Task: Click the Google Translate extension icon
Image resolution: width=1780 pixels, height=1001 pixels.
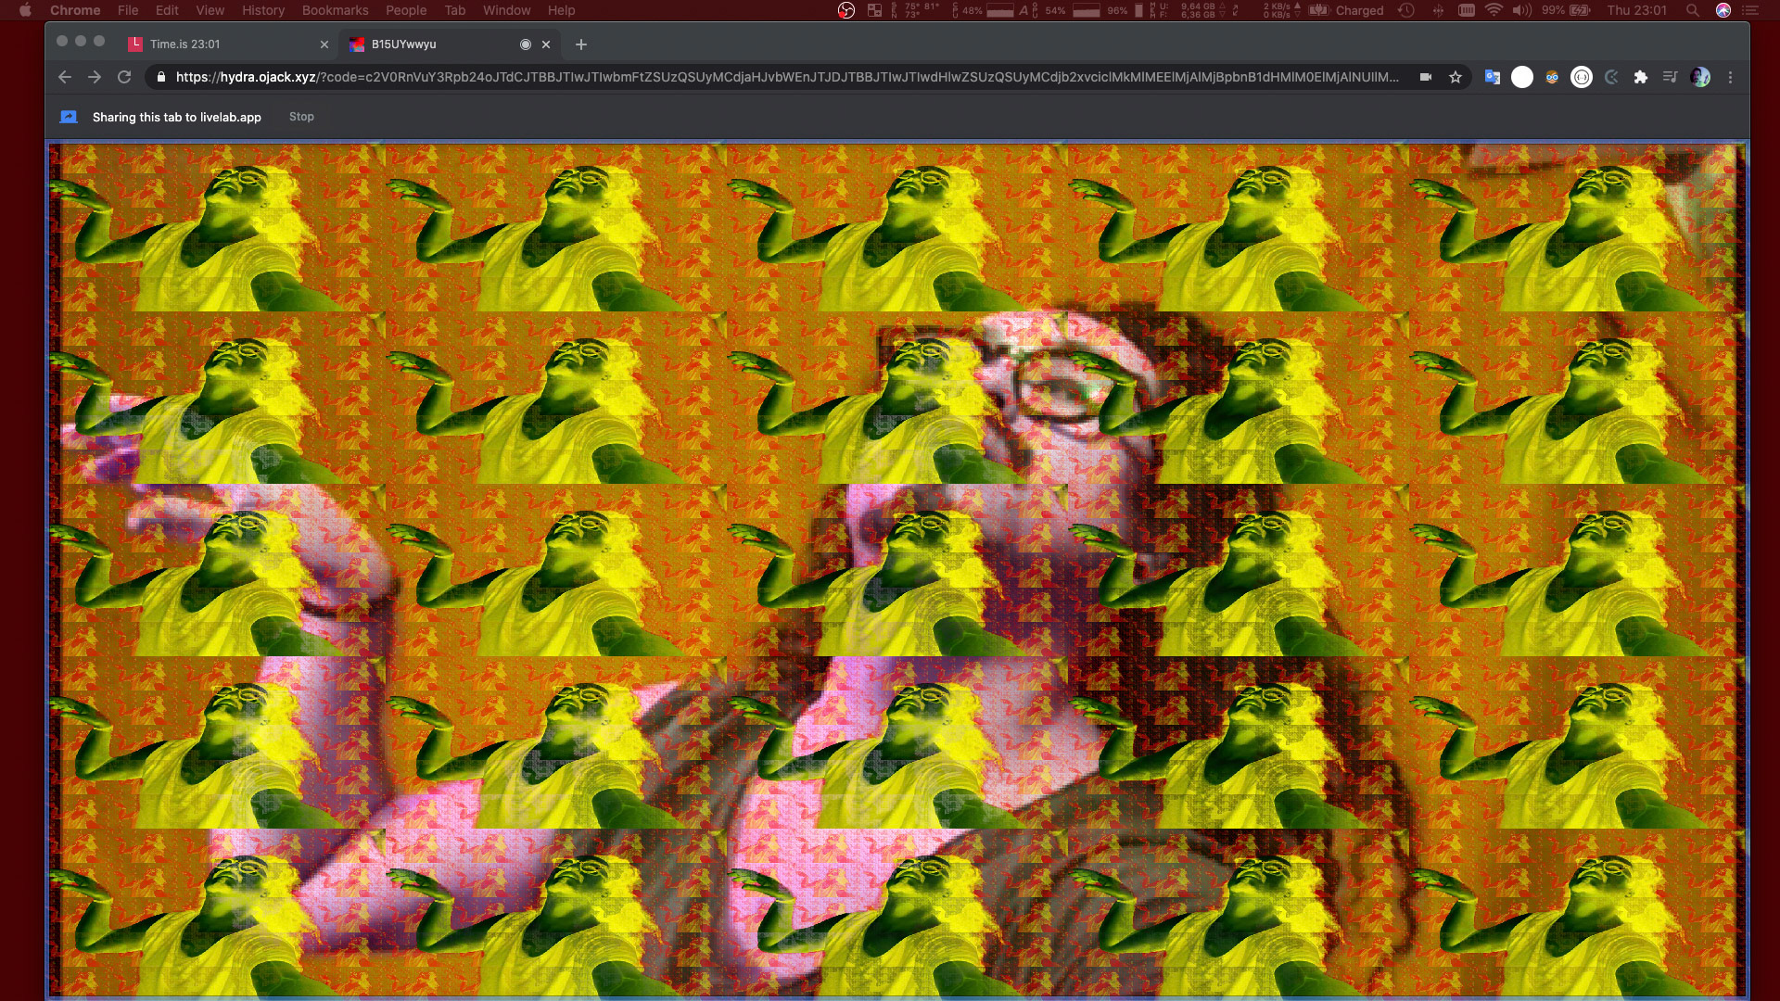Action: point(1492,77)
